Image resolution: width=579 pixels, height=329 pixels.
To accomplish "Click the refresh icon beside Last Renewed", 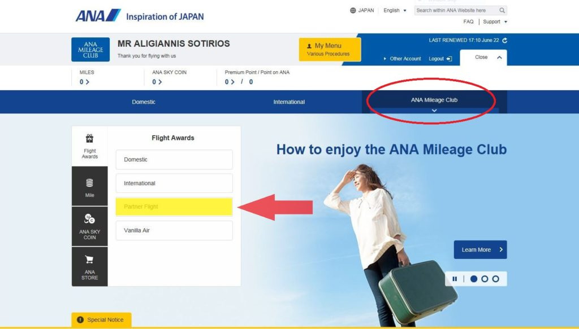I will coord(504,40).
